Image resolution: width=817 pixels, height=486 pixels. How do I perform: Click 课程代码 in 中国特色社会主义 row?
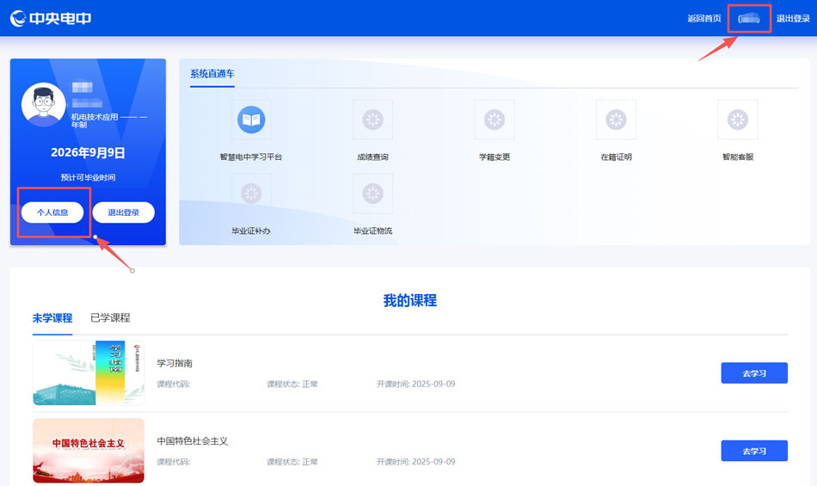point(174,462)
